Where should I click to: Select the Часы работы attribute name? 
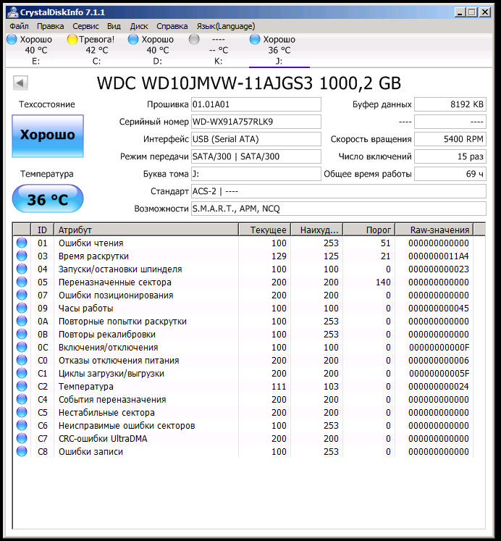[x=86, y=309]
